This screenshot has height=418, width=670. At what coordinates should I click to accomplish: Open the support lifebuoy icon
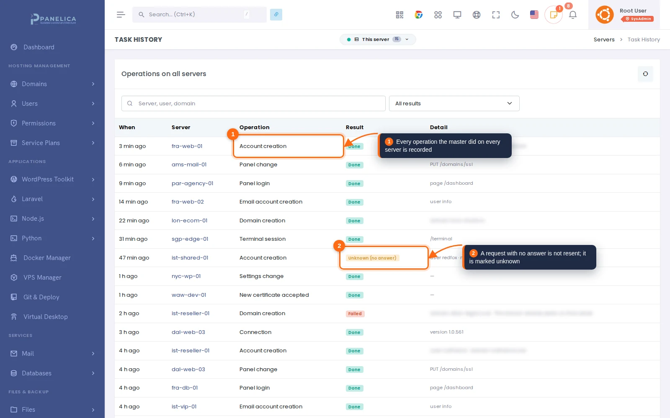[x=477, y=15]
